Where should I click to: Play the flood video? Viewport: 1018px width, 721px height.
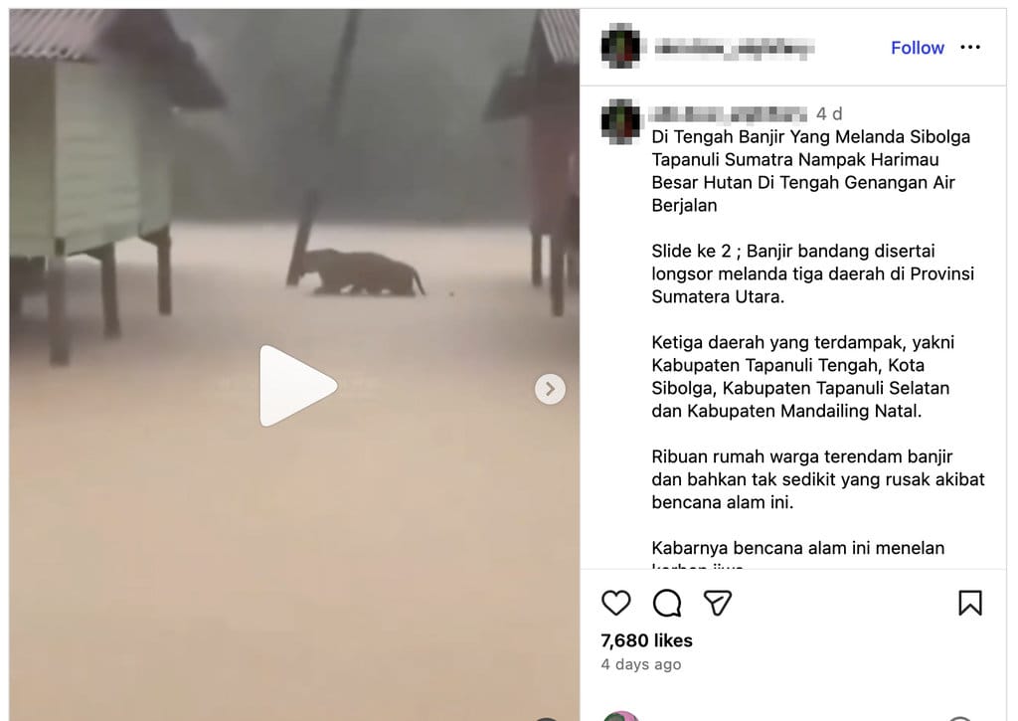coord(297,386)
